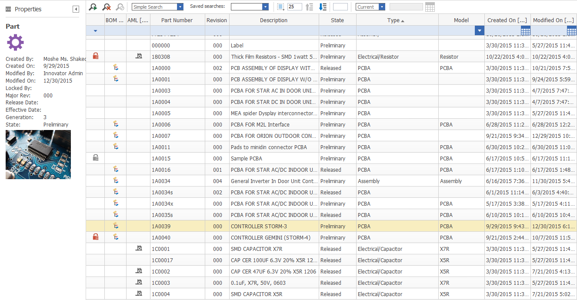The width and height of the screenshot is (577, 300).
Task: Collapse the Properties panel arrow
Action: tap(76, 9)
